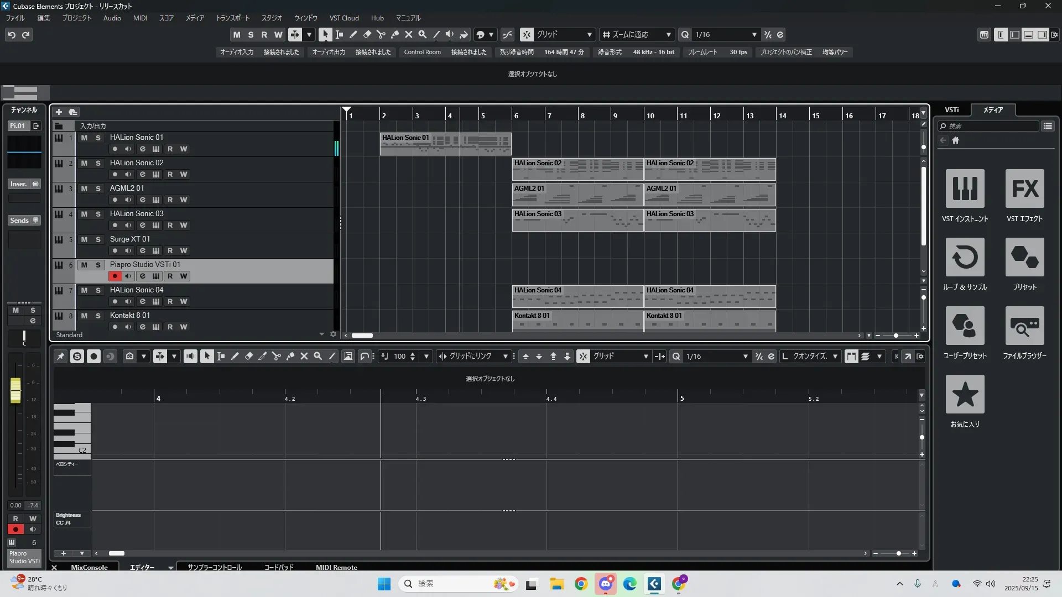The image size is (1062, 597).
Task: Mute the HALion Sonic 01 track
Action: pos(84,138)
